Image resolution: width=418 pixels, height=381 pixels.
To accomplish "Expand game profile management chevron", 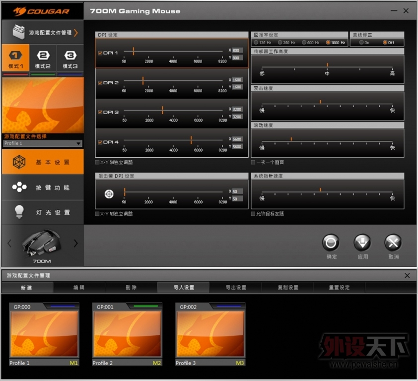I will (x=76, y=33).
